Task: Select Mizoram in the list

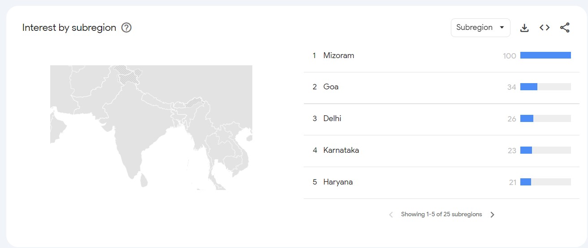Action: [x=338, y=55]
